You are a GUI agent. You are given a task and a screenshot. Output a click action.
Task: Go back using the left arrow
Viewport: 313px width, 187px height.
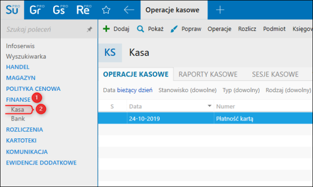(x=129, y=10)
